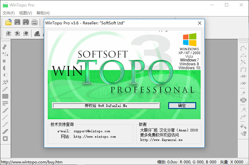This screenshot has height=165, width=249.
Task: Click the http://www.wintopo.com website text
Action: (95, 136)
